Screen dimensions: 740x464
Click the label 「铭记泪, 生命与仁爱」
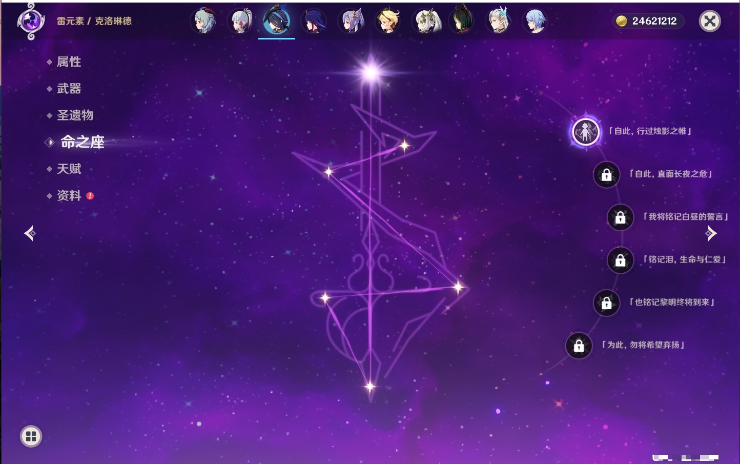(x=685, y=259)
